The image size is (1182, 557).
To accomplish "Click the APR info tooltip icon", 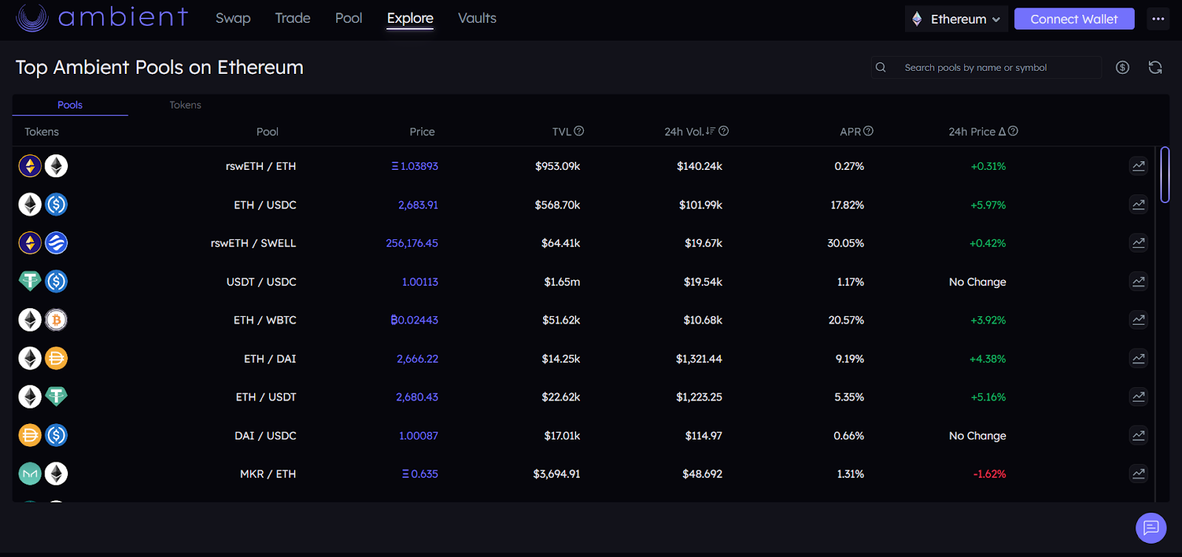I will (869, 131).
